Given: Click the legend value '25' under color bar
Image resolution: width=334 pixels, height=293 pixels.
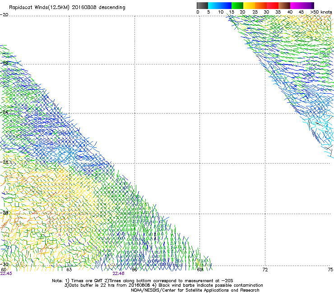Looking at the screenshot, I should [x=255, y=12].
